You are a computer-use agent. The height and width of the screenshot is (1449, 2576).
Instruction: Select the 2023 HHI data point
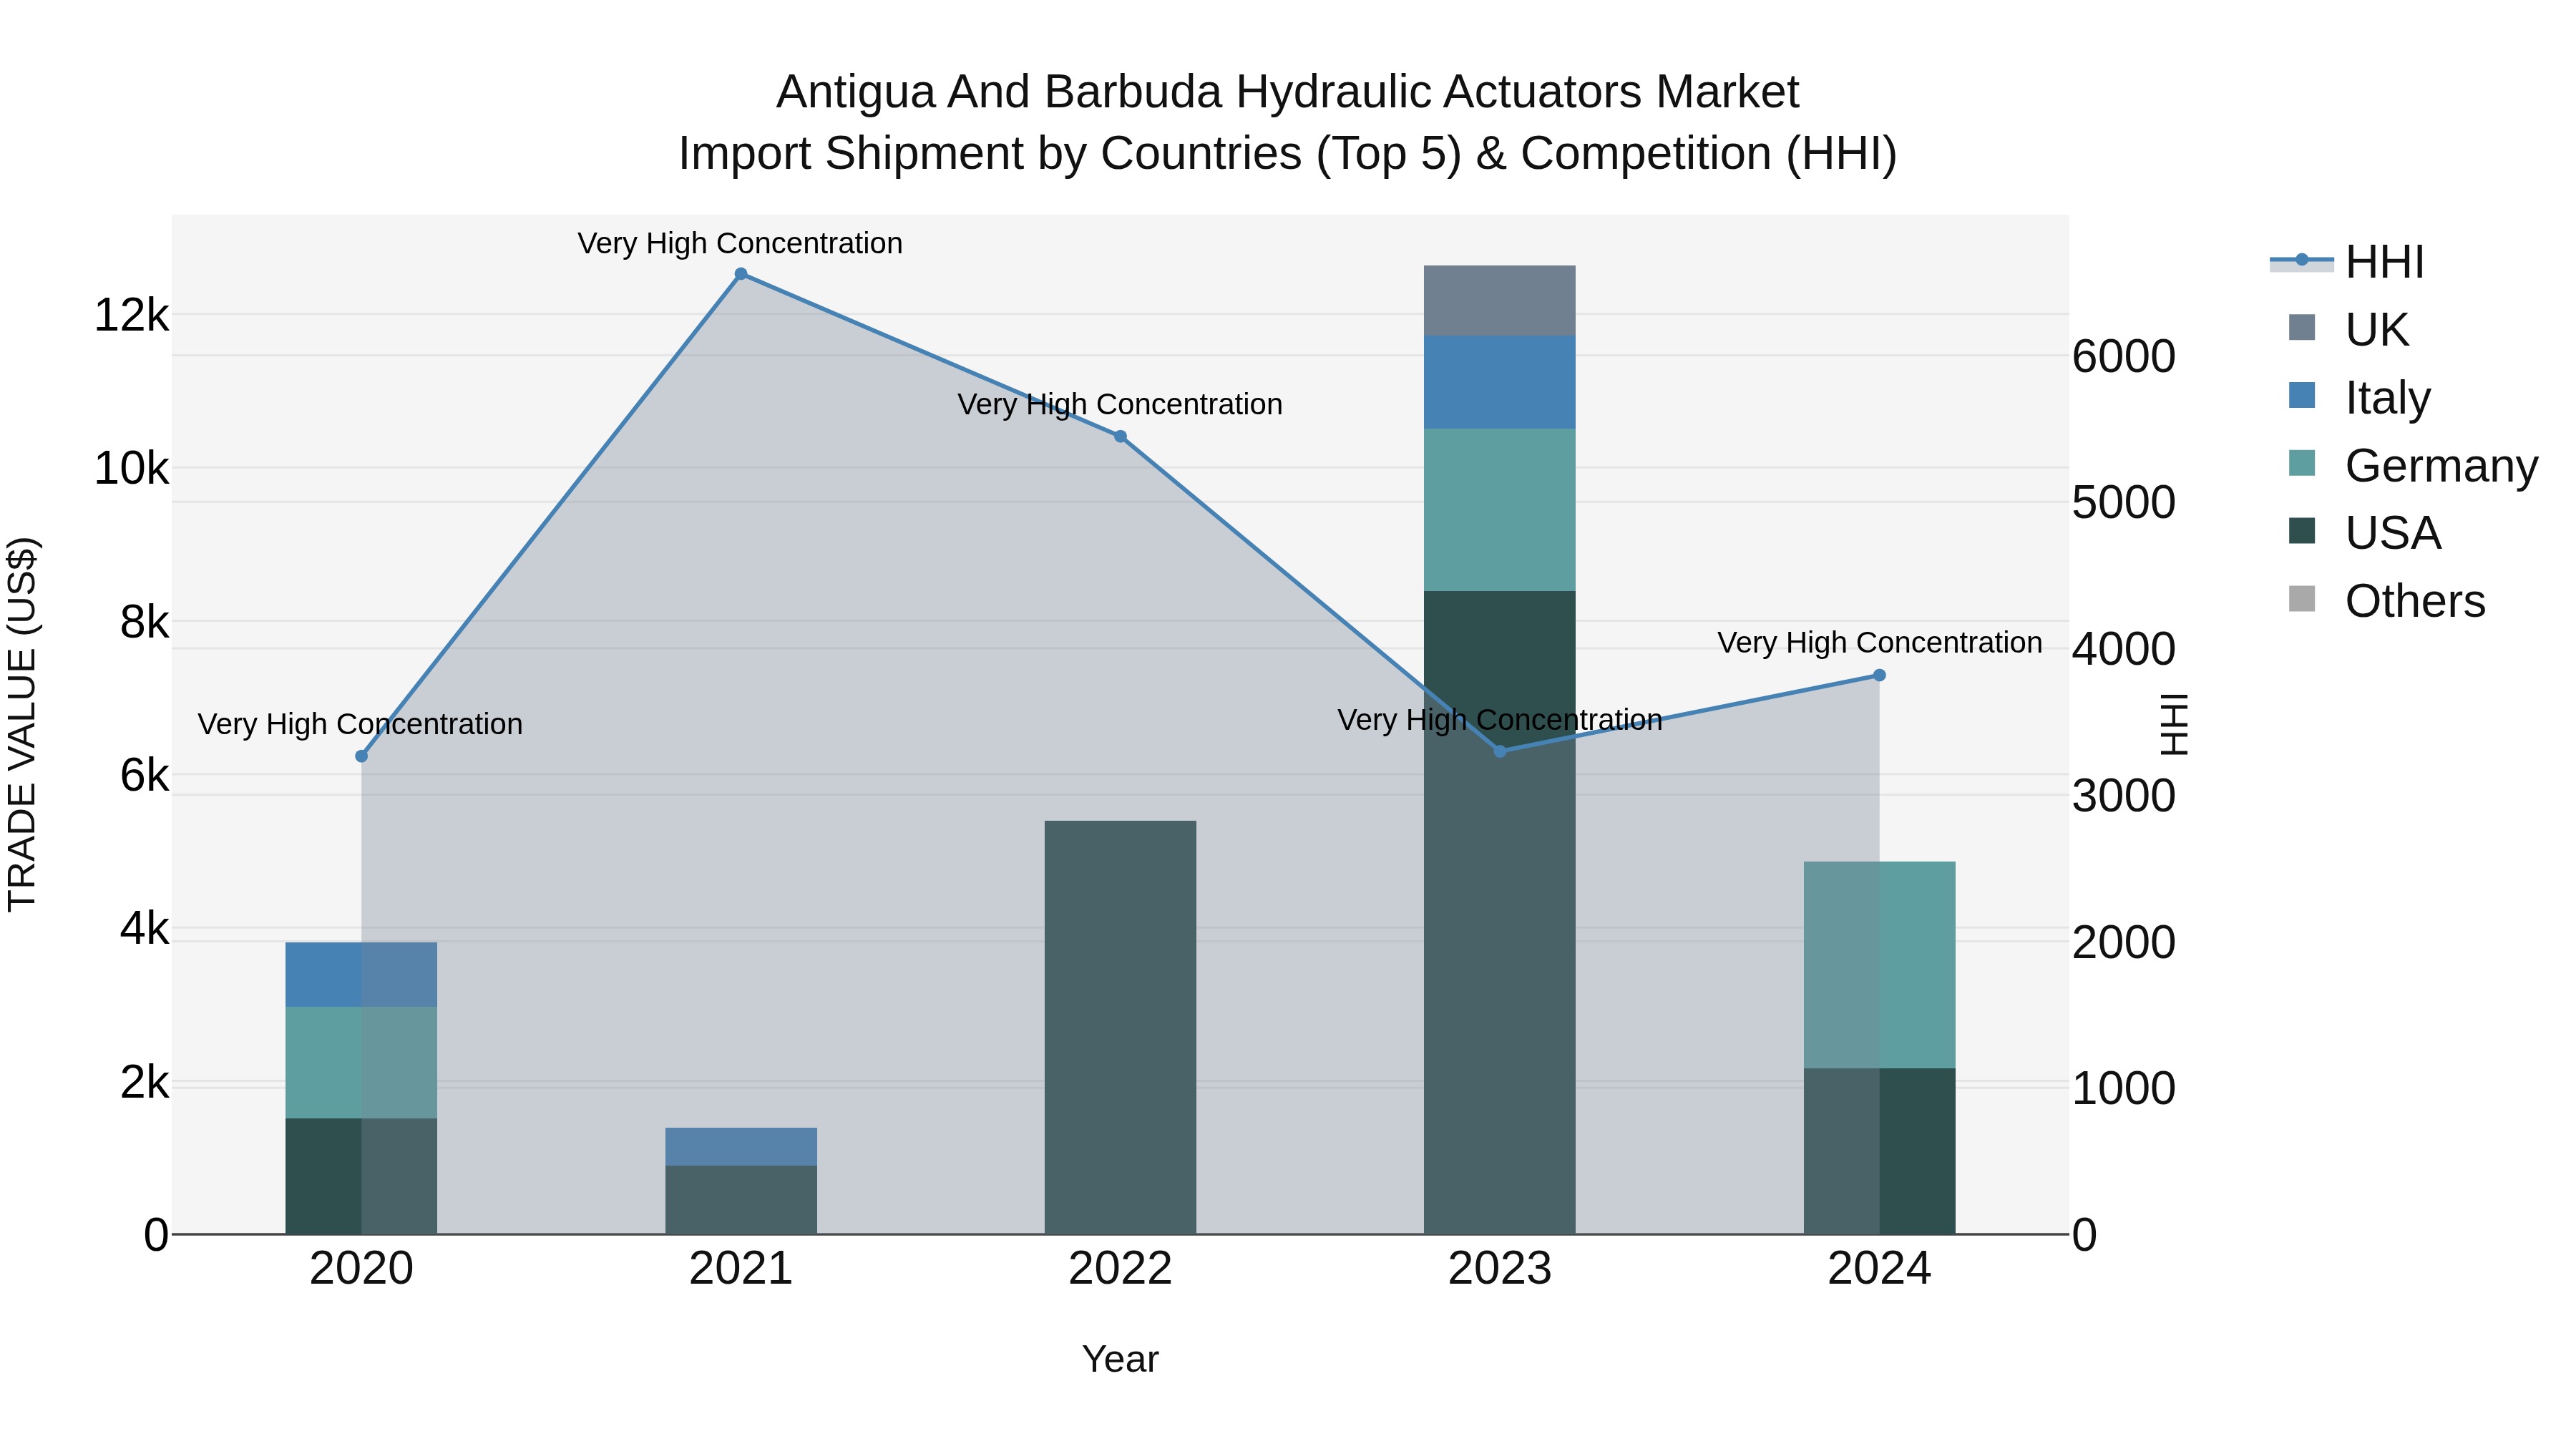pyautogui.click(x=1500, y=751)
